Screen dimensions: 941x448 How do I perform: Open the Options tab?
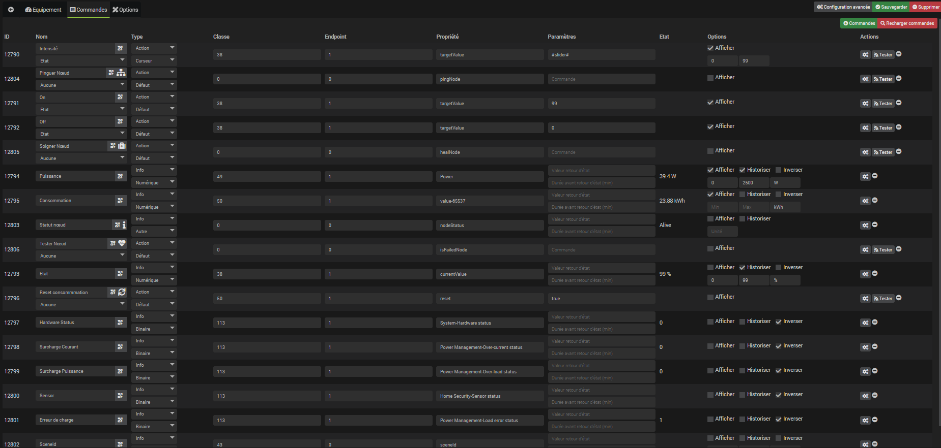[125, 10]
